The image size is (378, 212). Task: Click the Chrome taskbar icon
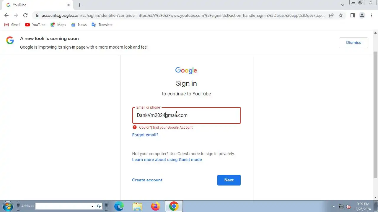point(174,206)
